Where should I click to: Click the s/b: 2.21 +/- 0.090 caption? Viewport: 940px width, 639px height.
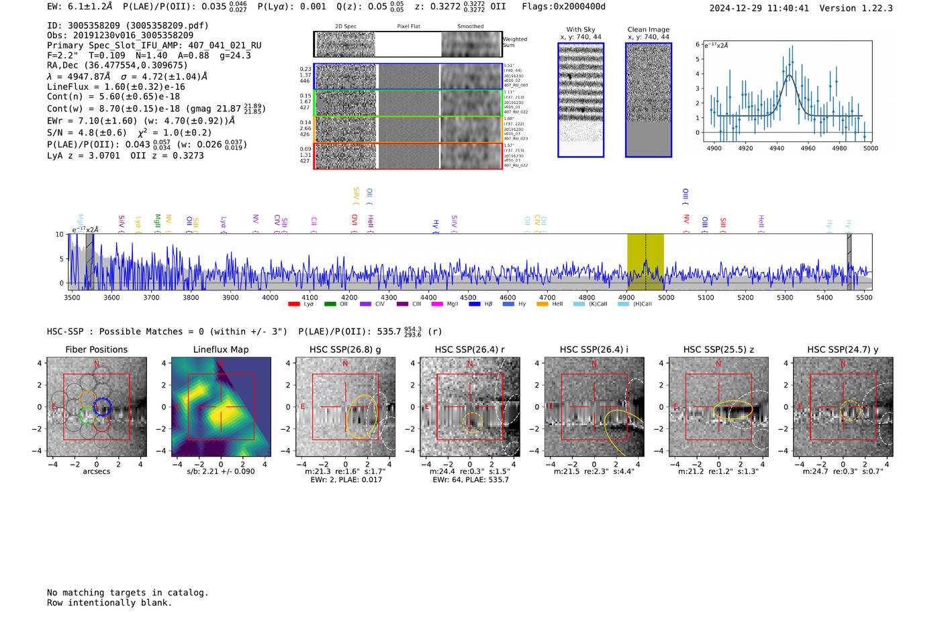(x=221, y=471)
